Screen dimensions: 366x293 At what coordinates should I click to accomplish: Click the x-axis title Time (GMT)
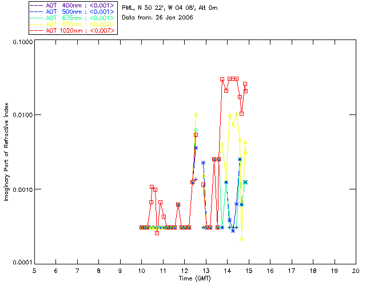[x=195, y=279]
